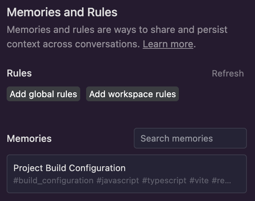This screenshot has height=201, width=255.
Task: Open the Learn more link
Action: click(x=168, y=44)
